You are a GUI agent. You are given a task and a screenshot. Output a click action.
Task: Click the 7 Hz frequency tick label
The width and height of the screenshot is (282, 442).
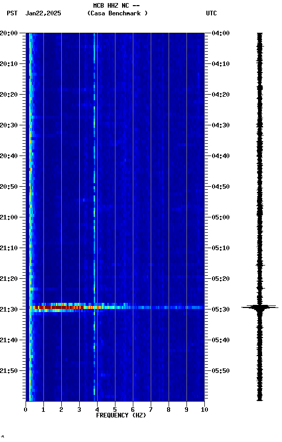coord(151,410)
